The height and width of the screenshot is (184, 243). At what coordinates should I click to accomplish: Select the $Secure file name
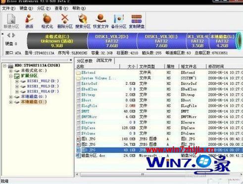point(88,123)
